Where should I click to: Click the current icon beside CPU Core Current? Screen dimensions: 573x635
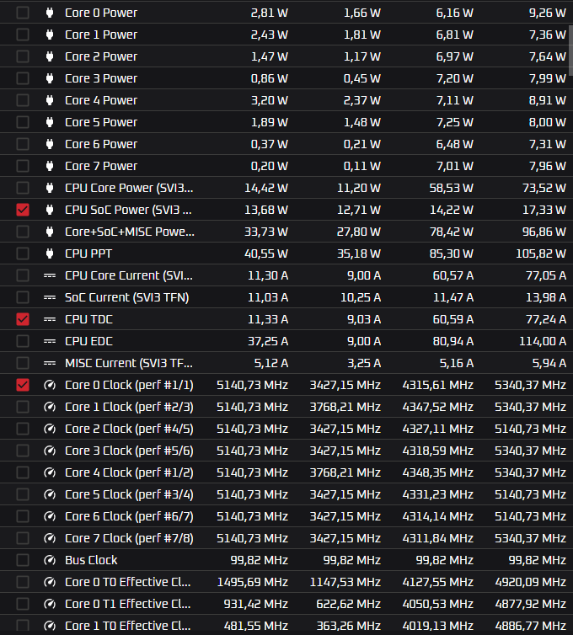coord(50,275)
